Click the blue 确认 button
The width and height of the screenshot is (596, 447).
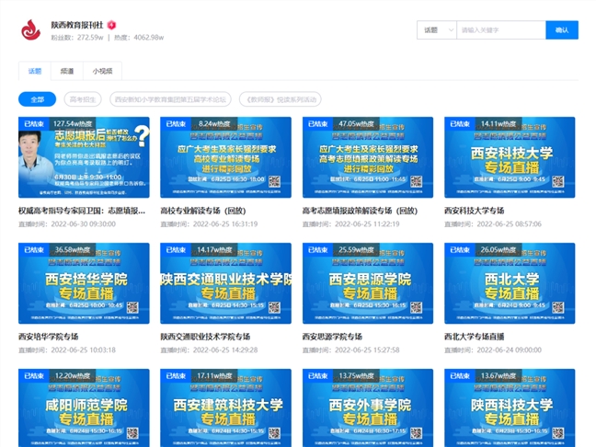[562, 30]
